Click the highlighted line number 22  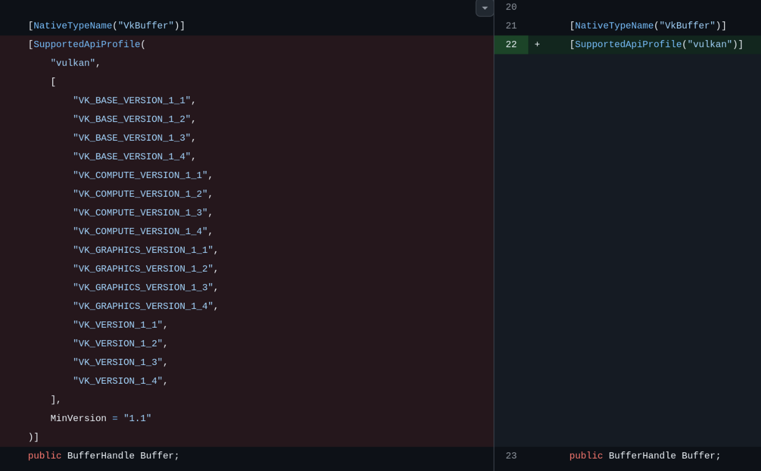pos(511,45)
